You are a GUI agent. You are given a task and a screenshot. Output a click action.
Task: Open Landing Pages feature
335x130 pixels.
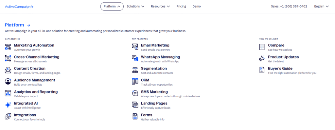[x=154, y=103]
